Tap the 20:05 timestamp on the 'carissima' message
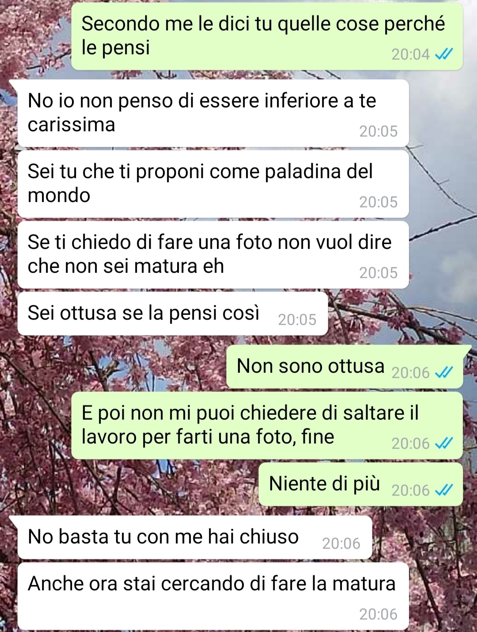Image resolution: width=477 pixels, height=632 pixels. [378, 131]
